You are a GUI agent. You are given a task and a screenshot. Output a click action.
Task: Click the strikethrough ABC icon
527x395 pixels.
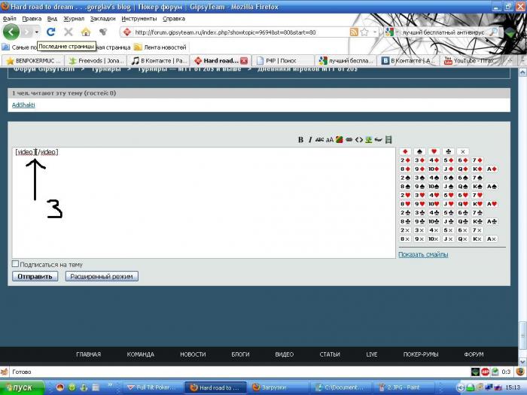click(x=319, y=140)
